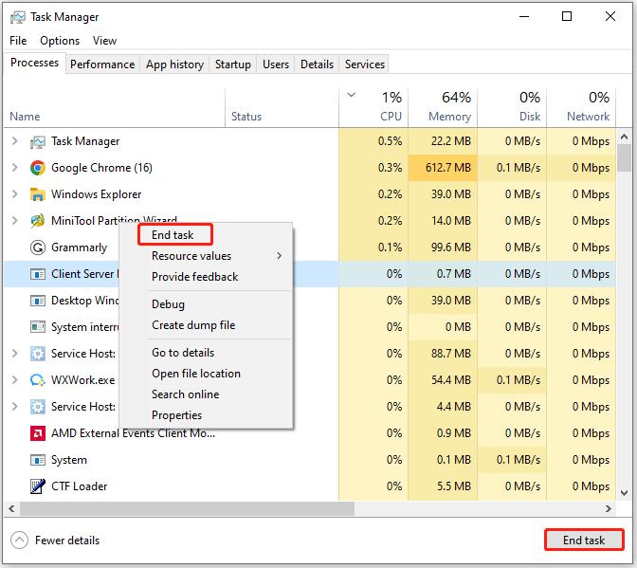The height and width of the screenshot is (568, 637).
Task: Click the vertical scrollbar down arrow
Action: (x=625, y=493)
